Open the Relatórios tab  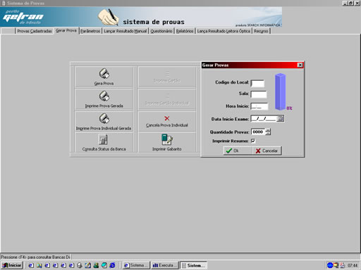[x=185, y=31]
